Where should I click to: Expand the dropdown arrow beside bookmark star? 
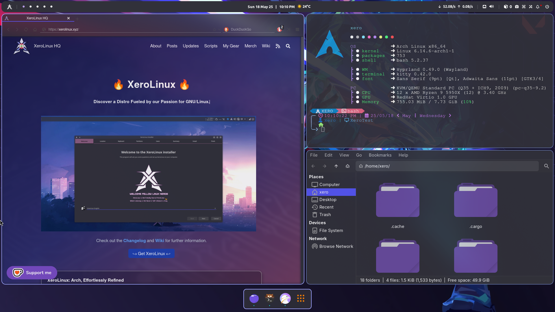(x=219, y=29)
